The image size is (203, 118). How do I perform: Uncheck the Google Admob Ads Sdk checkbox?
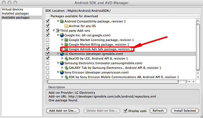48,49
